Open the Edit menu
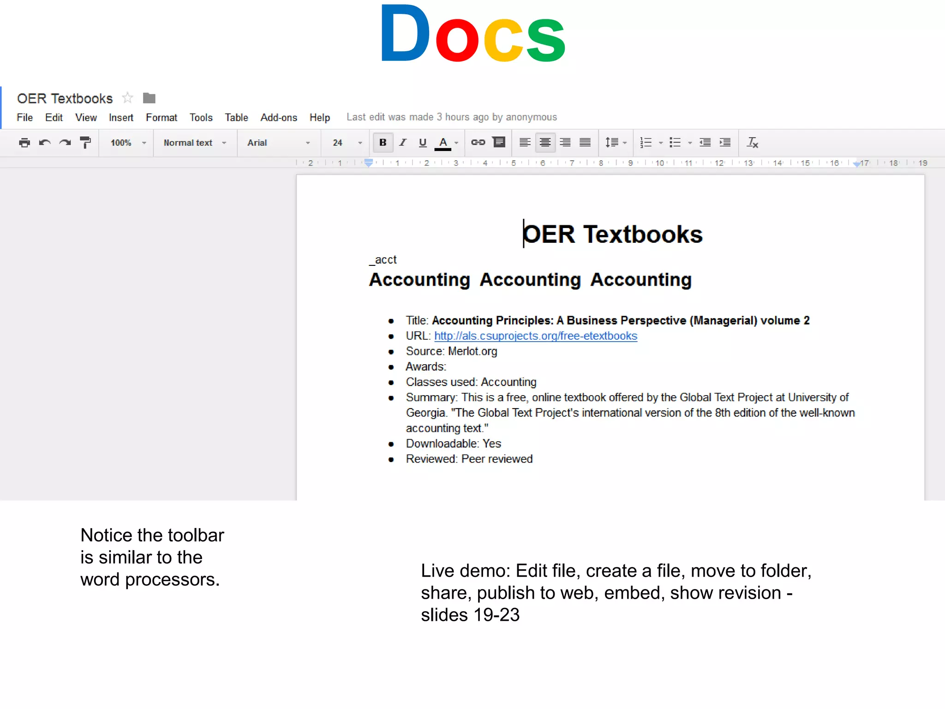The width and height of the screenshot is (945, 709). click(x=54, y=118)
